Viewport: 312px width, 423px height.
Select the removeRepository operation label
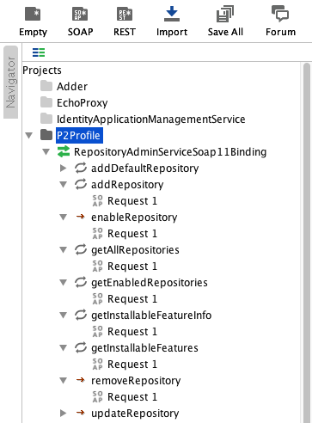tap(136, 381)
